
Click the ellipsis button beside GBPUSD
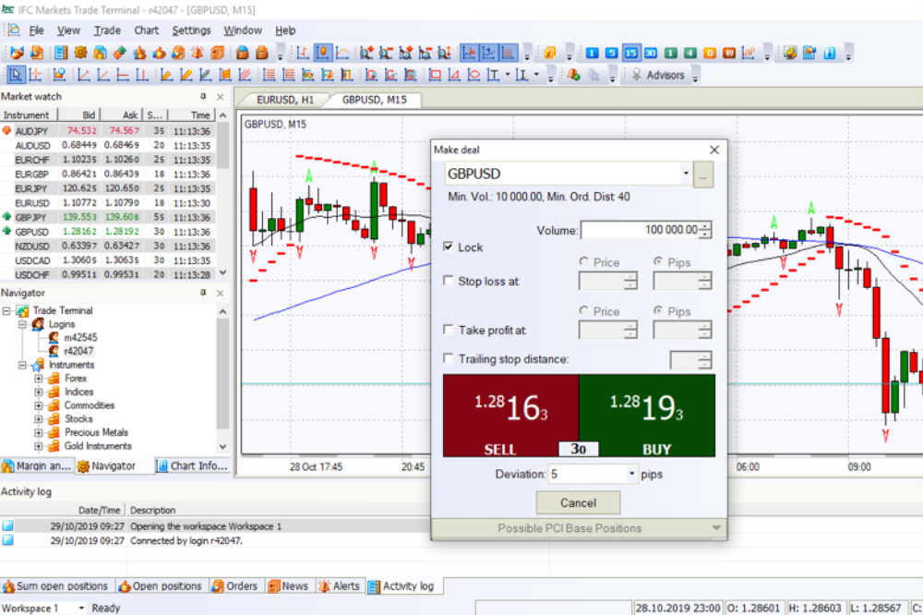tap(703, 175)
